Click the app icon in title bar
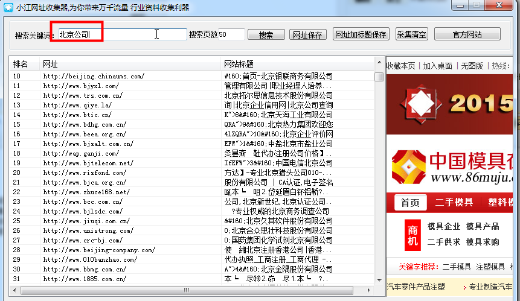Image resolution: width=520 pixels, height=301 pixels. click(x=8, y=7)
